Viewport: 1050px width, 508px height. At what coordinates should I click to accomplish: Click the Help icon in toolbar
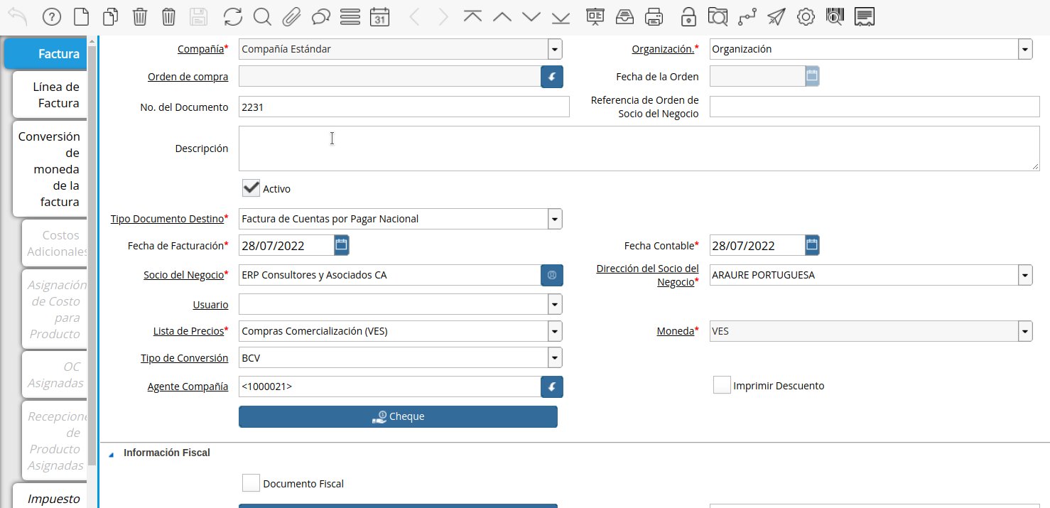click(52, 17)
